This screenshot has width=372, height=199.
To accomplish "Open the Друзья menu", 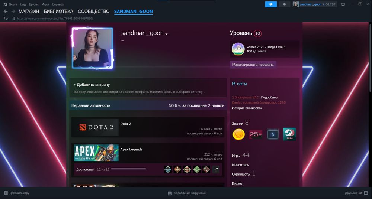I will click(x=34, y=4).
